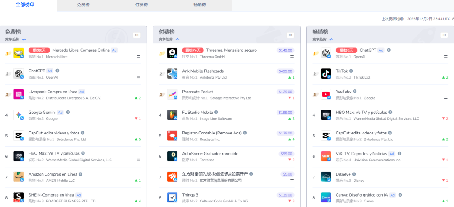Click the AutoSnore: Grabador ronquido title

click(x=210, y=154)
